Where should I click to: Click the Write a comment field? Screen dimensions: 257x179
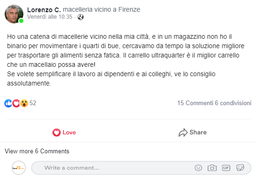click(x=141, y=168)
